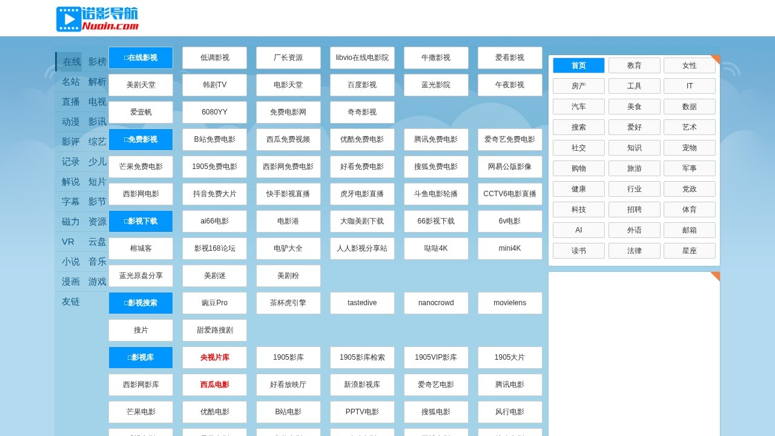
Task: Select the AI category tab
Action: coord(579,230)
